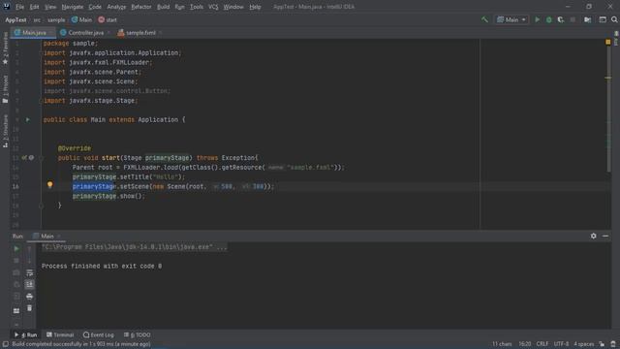Click the Restore Layout icon in Run panel
This screenshot has height=349, width=620.
coord(16,310)
